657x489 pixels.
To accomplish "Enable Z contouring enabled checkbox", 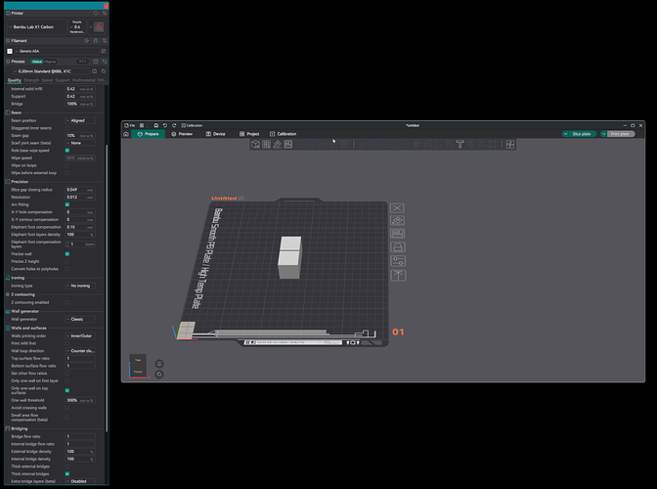I will click(x=67, y=302).
